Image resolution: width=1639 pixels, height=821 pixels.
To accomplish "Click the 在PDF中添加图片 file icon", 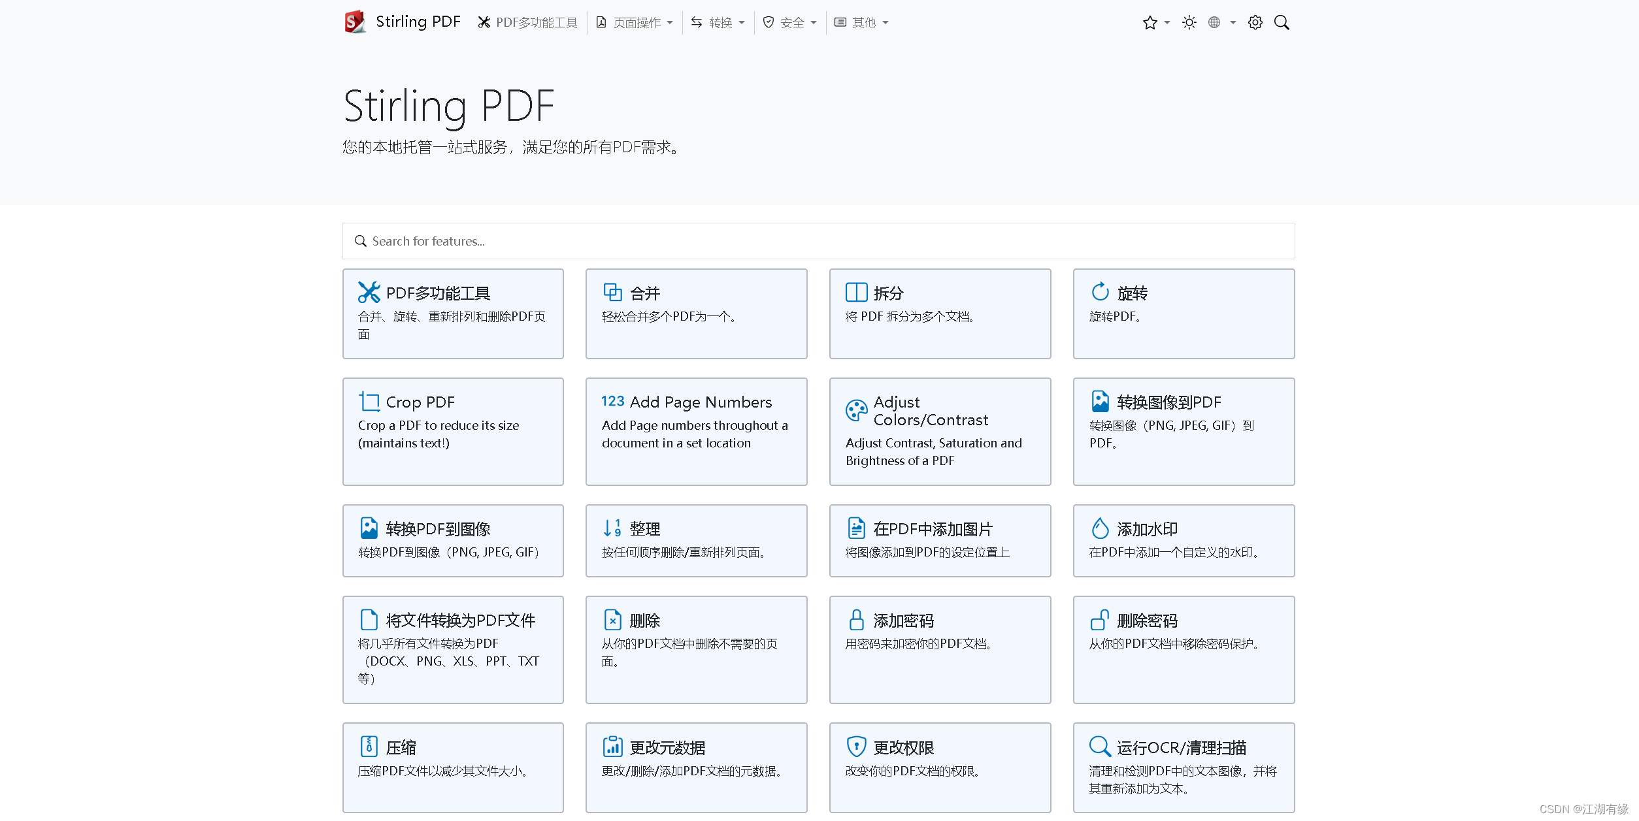I will tap(856, 528).
